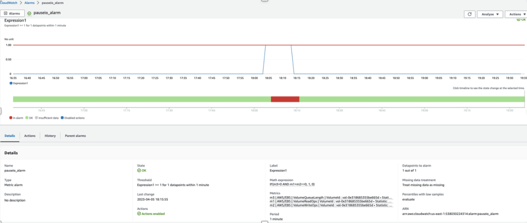Click the Expression1 legend swatch

click(x=11, y=83)
